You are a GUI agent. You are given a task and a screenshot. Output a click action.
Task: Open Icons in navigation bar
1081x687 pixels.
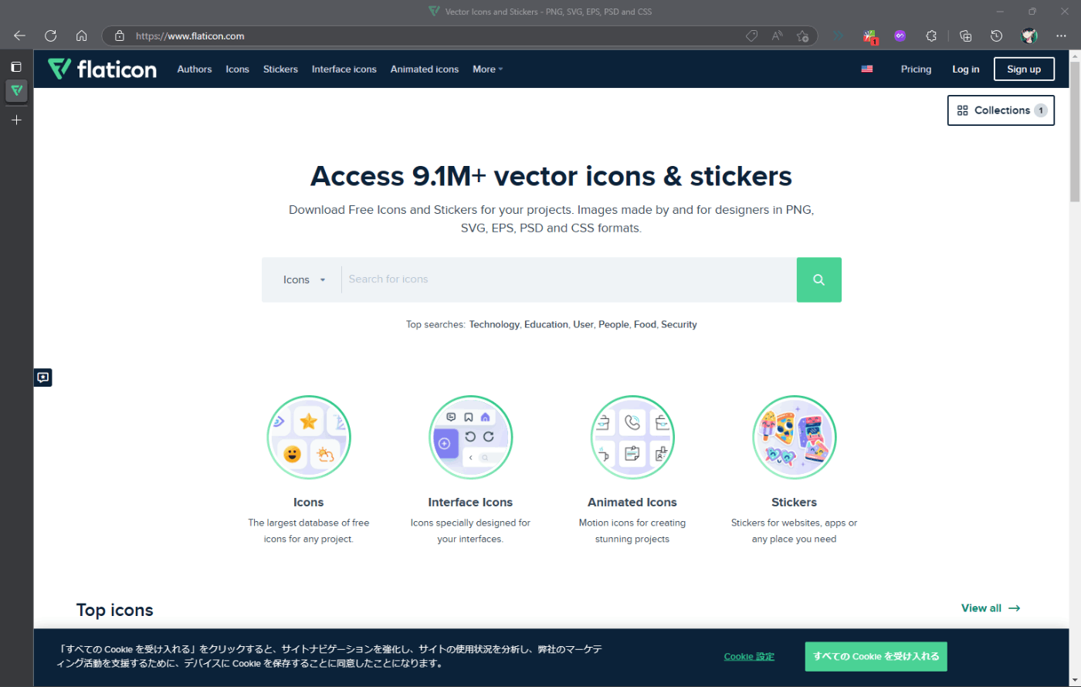click(238, 69)
